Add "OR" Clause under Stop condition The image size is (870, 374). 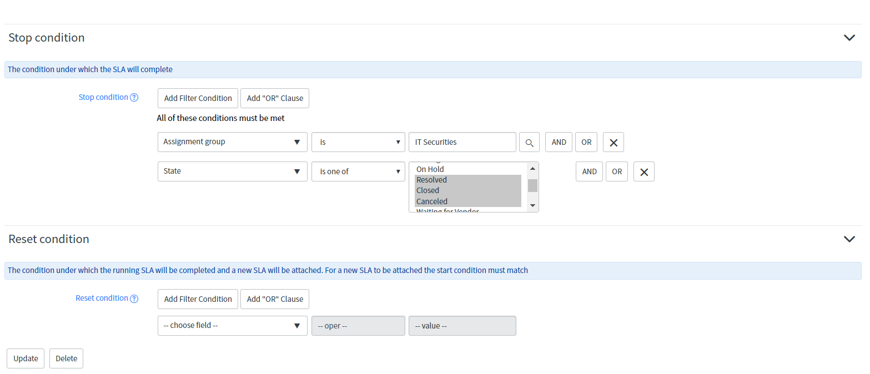(x=275, y=98)
